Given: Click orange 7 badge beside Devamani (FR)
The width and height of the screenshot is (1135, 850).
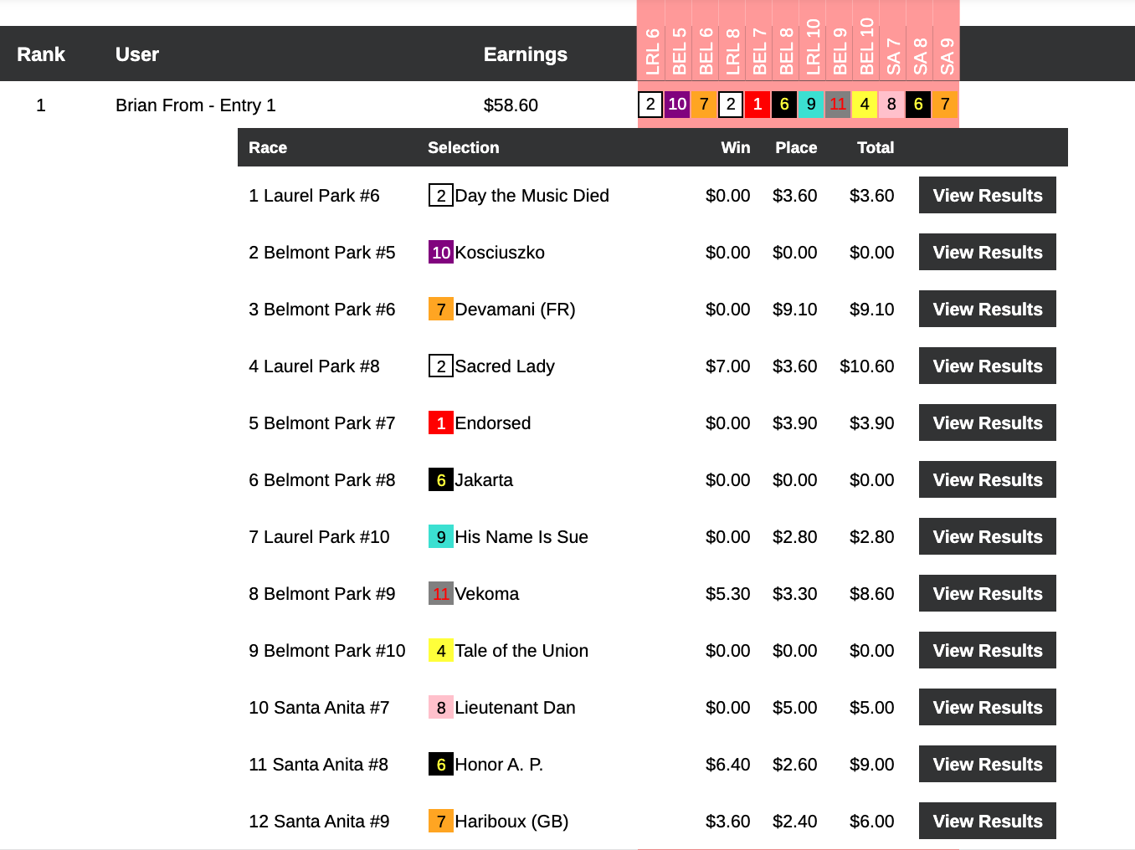Looking at the screenshot, I should coord(441,310).
